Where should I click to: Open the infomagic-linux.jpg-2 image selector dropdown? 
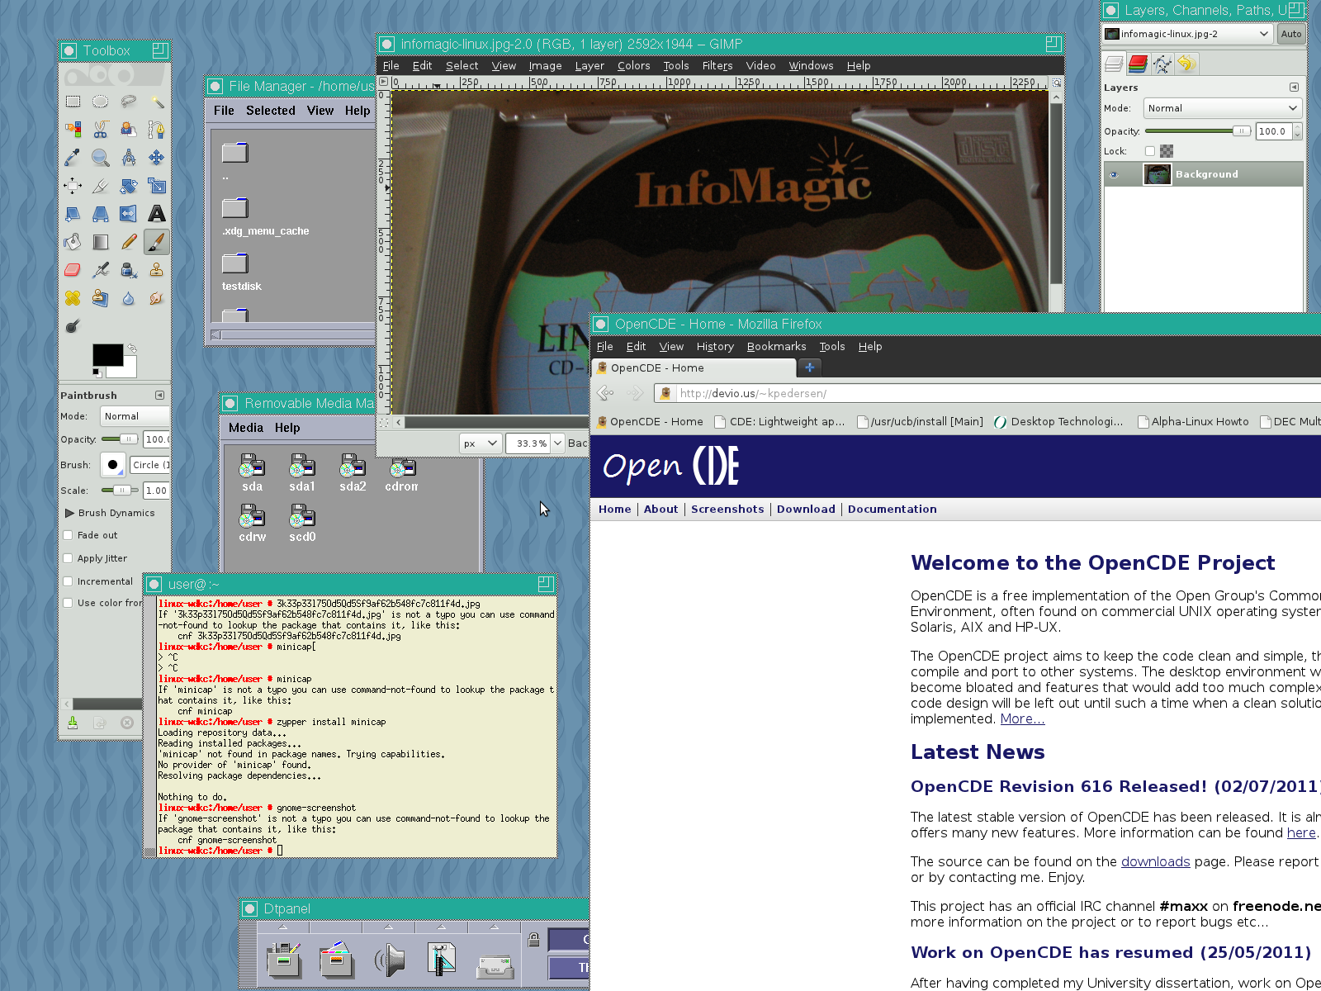1187,34
